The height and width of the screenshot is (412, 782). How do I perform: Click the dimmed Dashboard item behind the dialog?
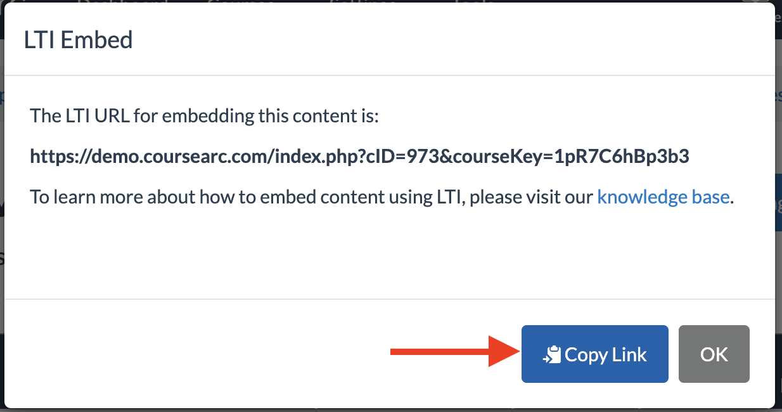[x=122, y=3]
